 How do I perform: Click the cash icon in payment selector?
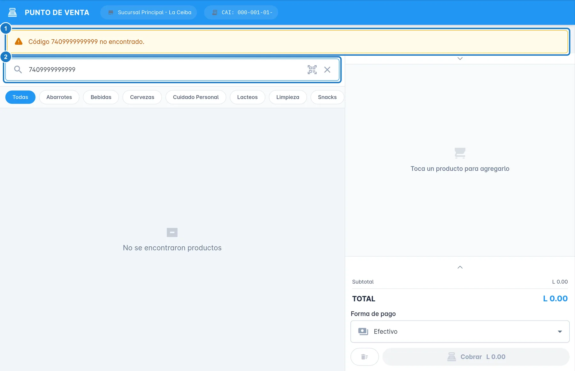363,331
